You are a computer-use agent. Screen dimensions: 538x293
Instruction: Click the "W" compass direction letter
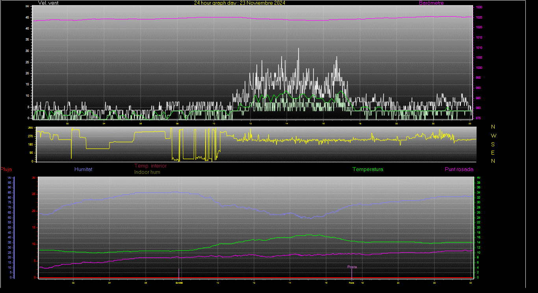[493, 136]
